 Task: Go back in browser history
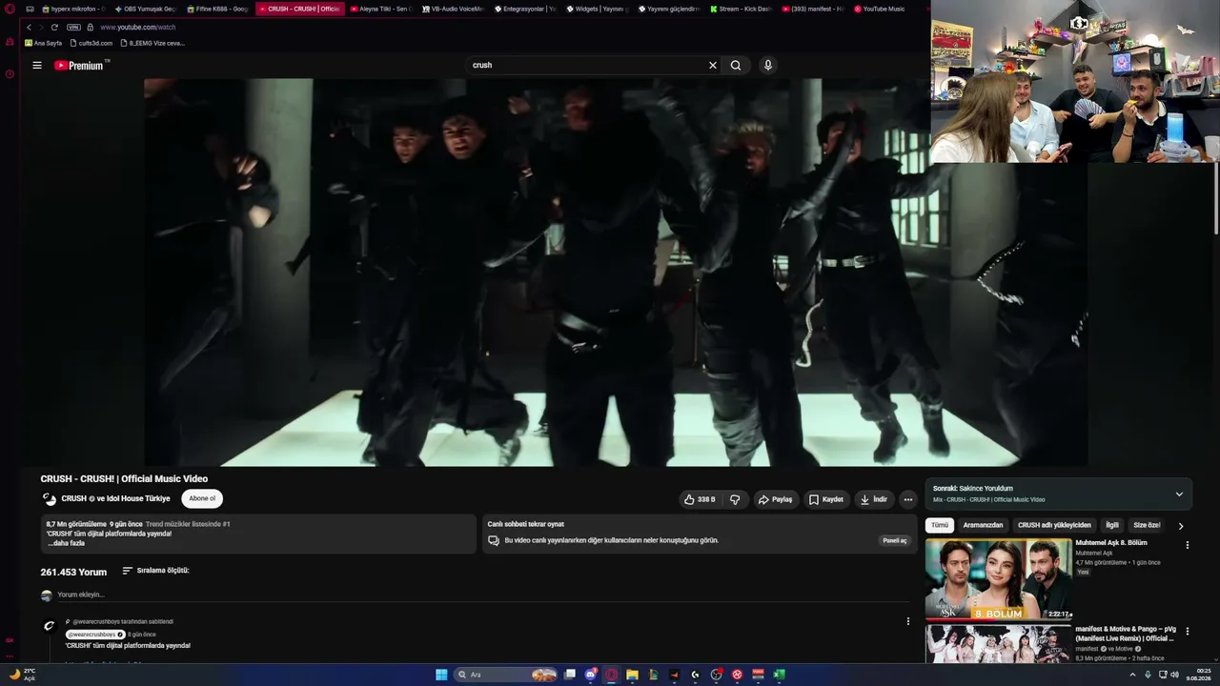pos(29,28)
